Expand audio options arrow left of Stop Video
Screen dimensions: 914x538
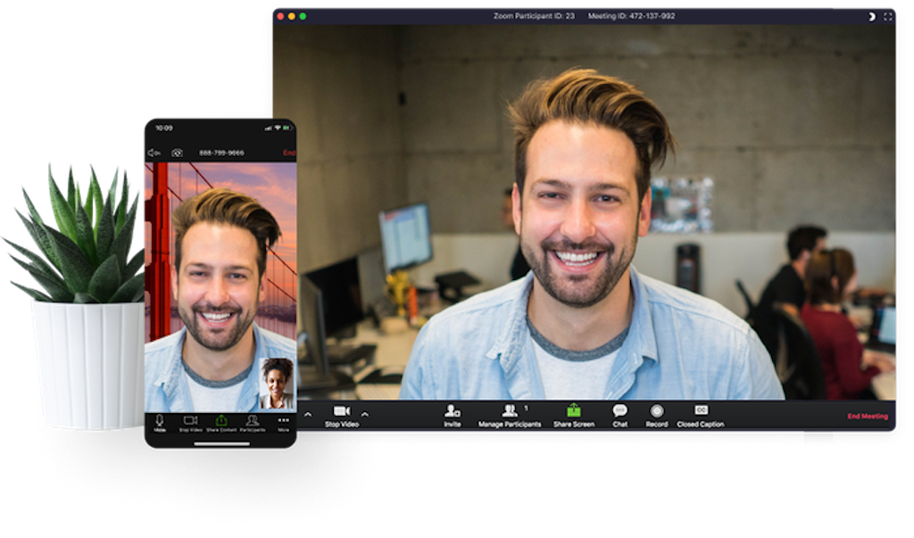point(308,414)
